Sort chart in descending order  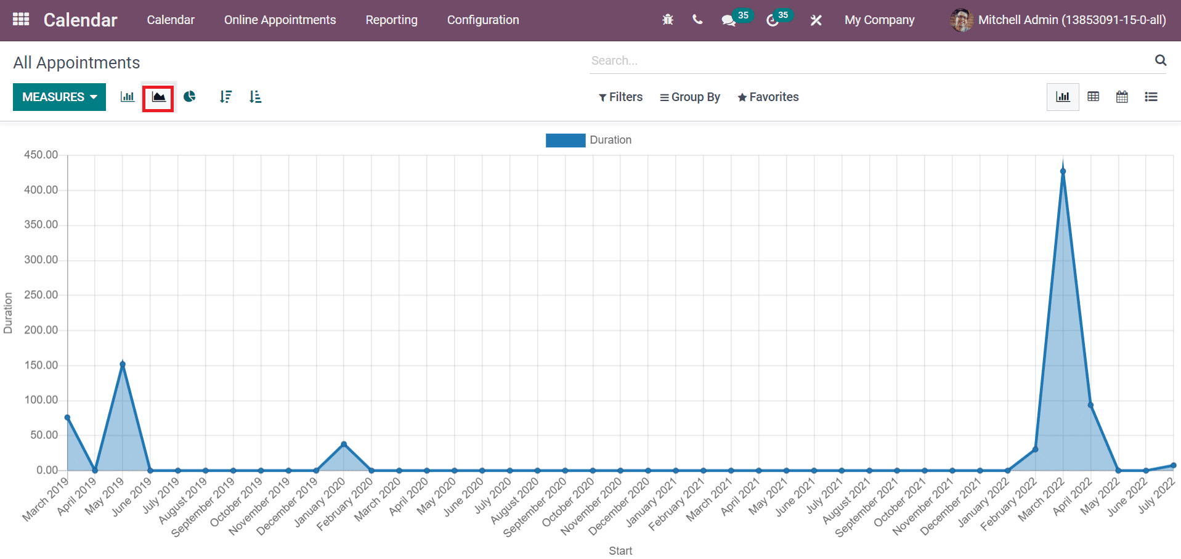(225, 97)
